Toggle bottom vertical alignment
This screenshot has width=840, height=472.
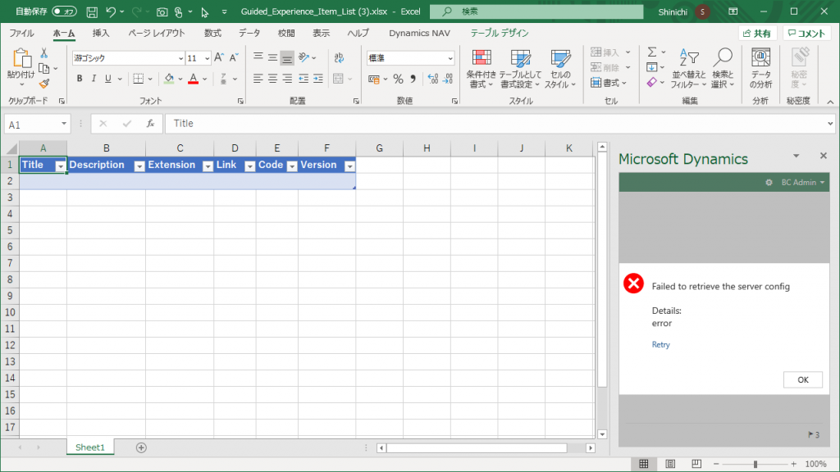pyautogui.click(x=287, y=58)
